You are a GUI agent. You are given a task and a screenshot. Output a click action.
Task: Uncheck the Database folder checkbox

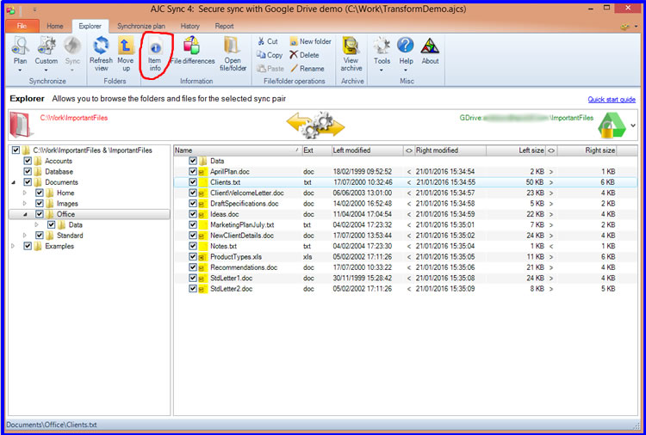[28, 171]
